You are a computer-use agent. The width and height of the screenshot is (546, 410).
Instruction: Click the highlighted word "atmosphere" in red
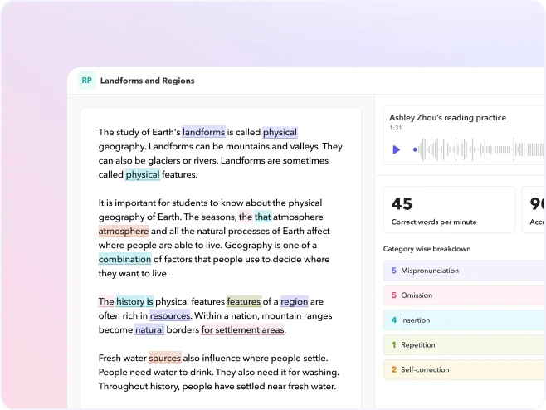(124, 232)
